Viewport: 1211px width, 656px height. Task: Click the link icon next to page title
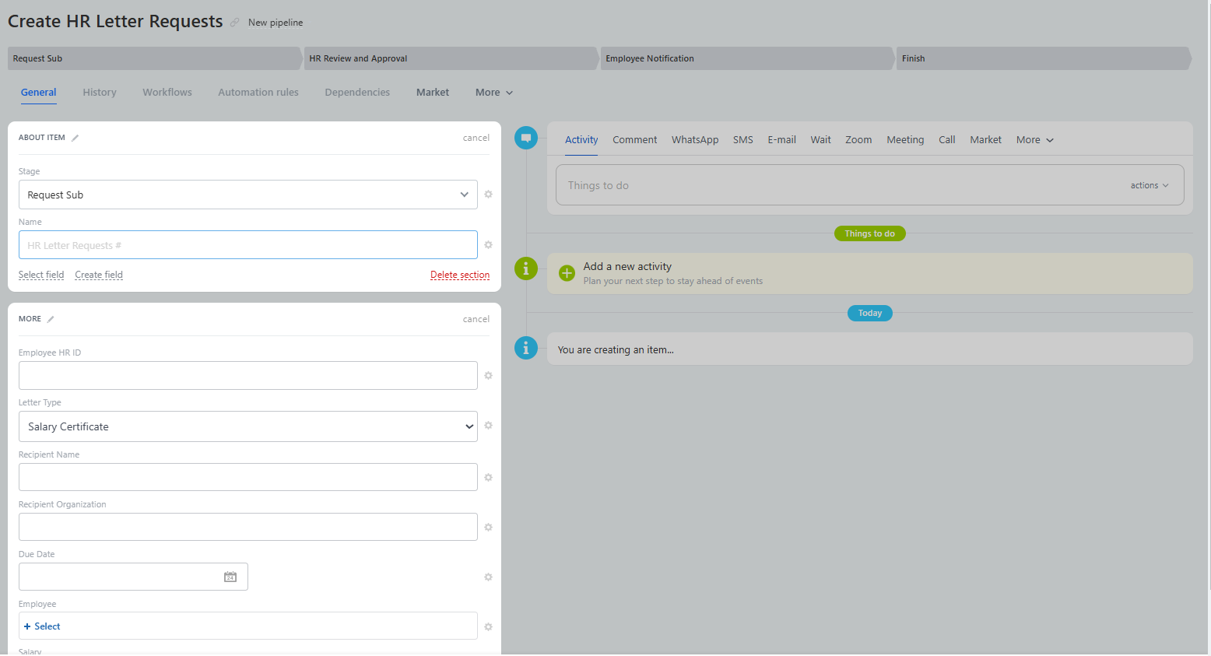[235, 23]
